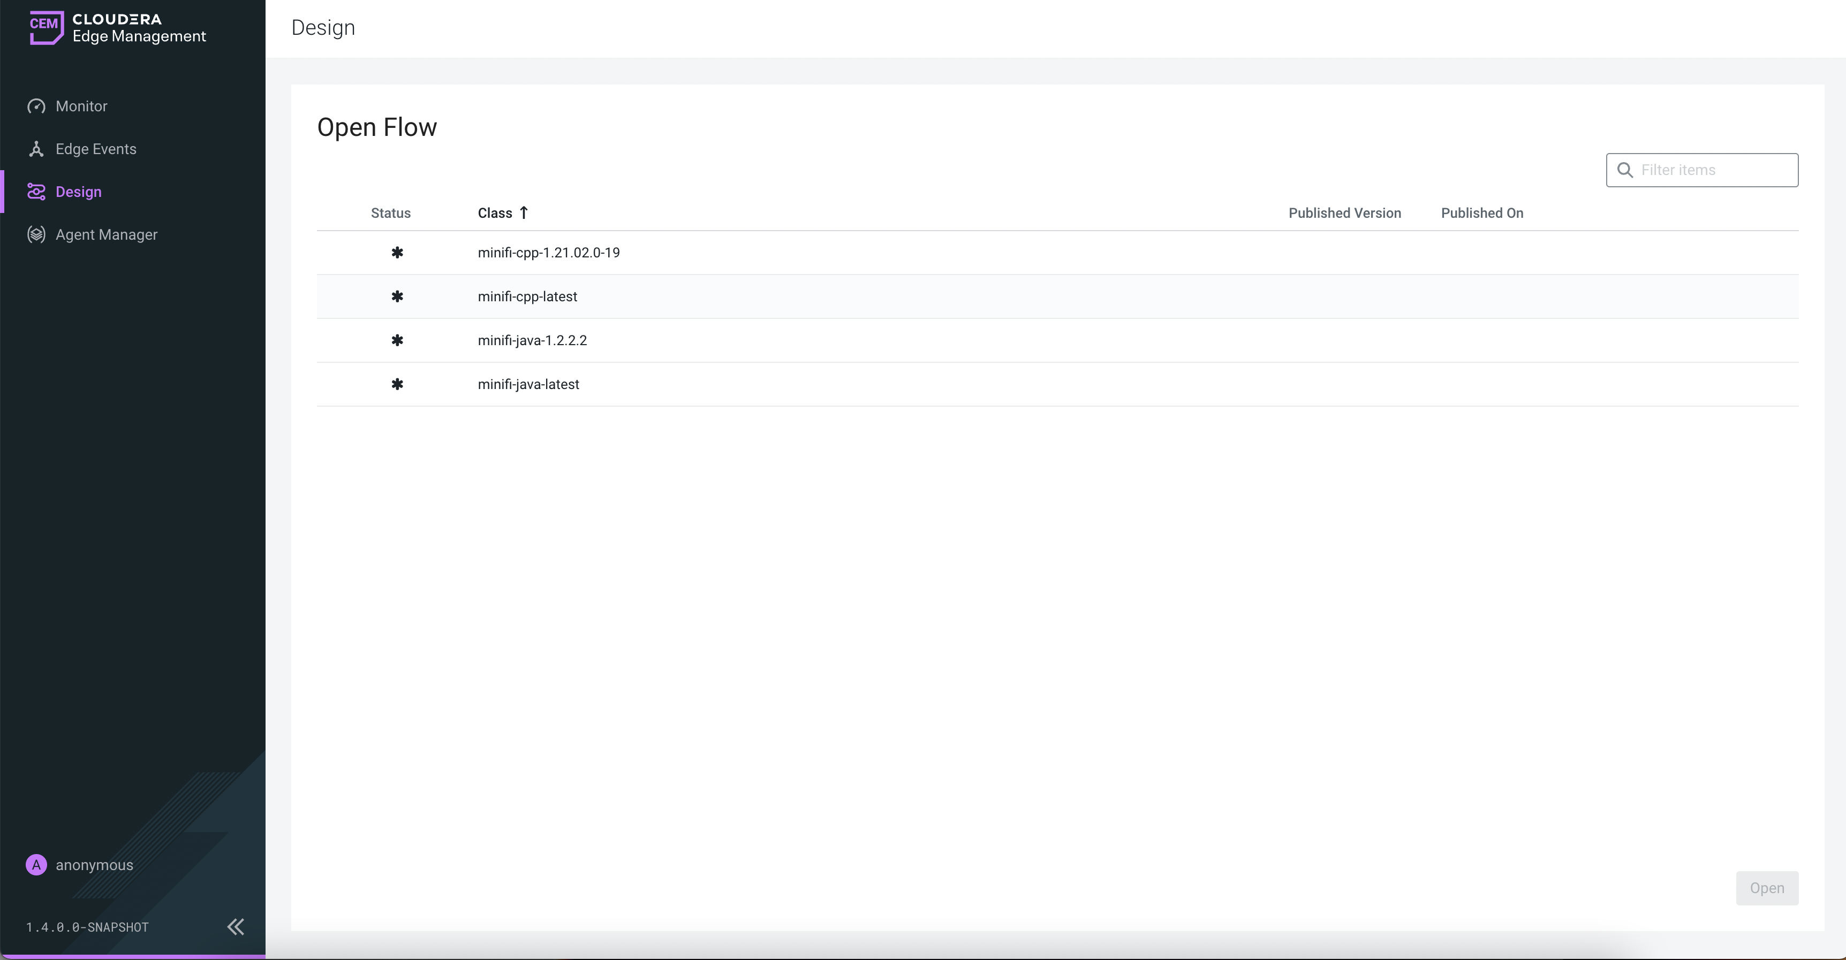The height and width of the screenshot is (960, 1846).
Task: Click the Design flow icon
Action: 36,192
